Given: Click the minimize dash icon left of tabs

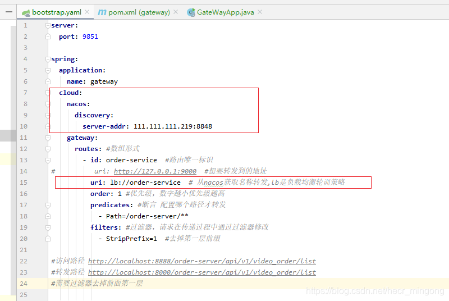Looking at the screenshot, I should [x=9, y=12].
